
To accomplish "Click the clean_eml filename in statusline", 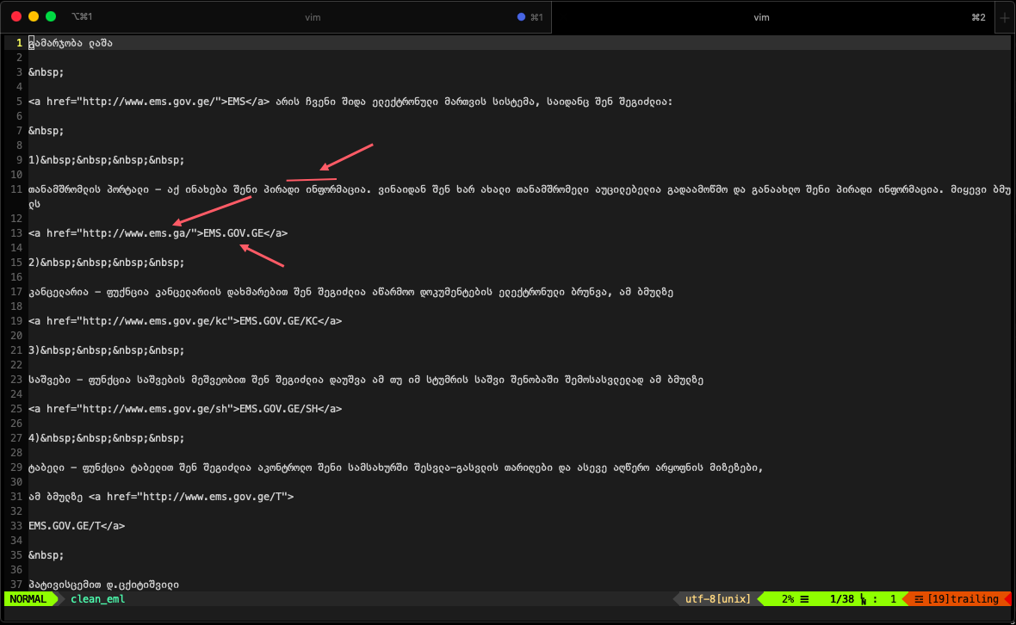I will coord(98,599).
